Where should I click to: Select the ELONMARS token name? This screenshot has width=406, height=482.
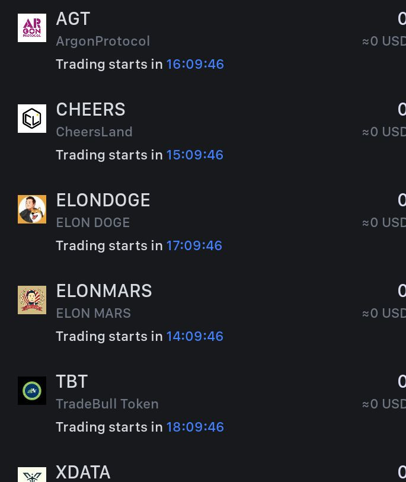[104, 291]
